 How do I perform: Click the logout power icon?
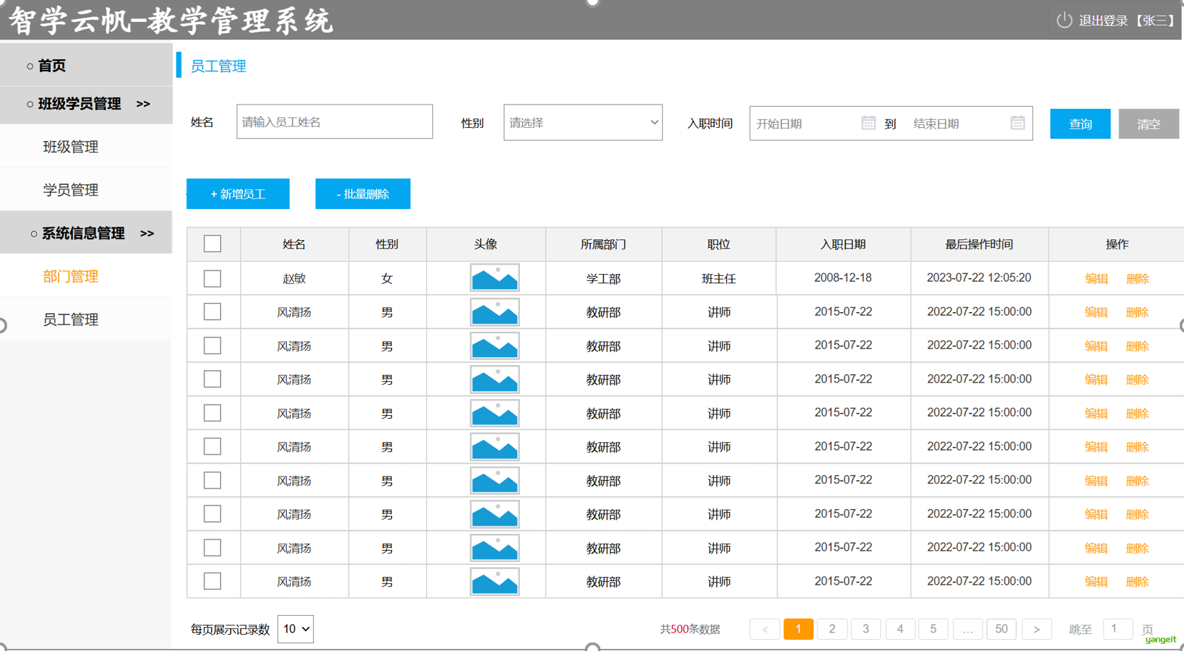tap(1064, 20)
